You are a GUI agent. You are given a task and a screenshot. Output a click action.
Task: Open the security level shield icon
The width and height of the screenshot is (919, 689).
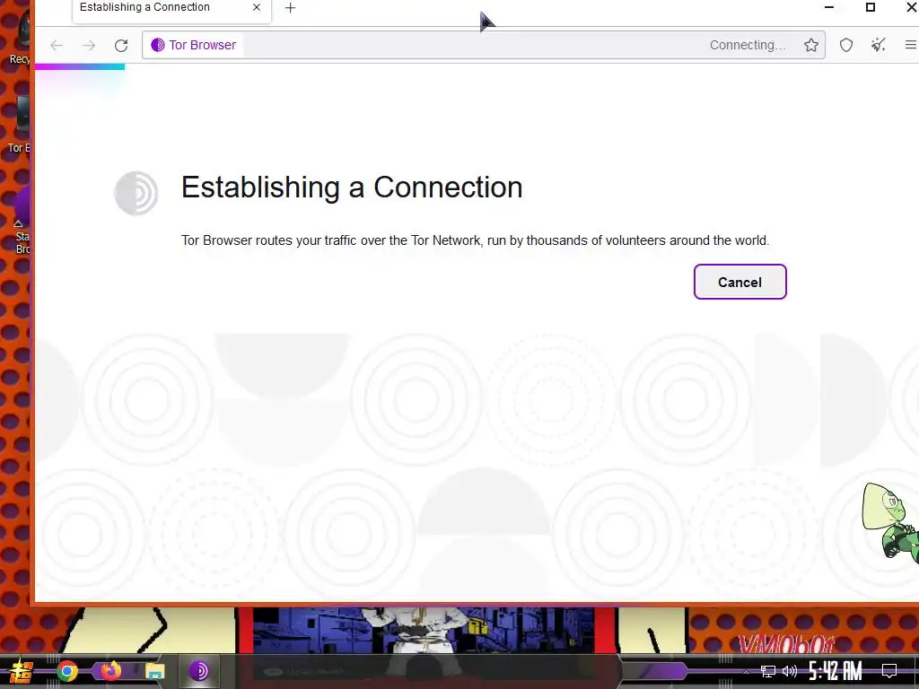pyautogui.click(x=845, y=45)
